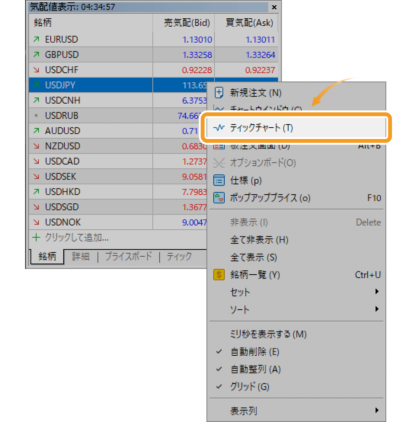Select 全て非表示 (H) menu entry

tap(296, 240)
